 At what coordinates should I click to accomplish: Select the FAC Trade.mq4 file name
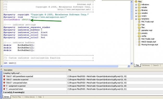[x=147, y=22]
